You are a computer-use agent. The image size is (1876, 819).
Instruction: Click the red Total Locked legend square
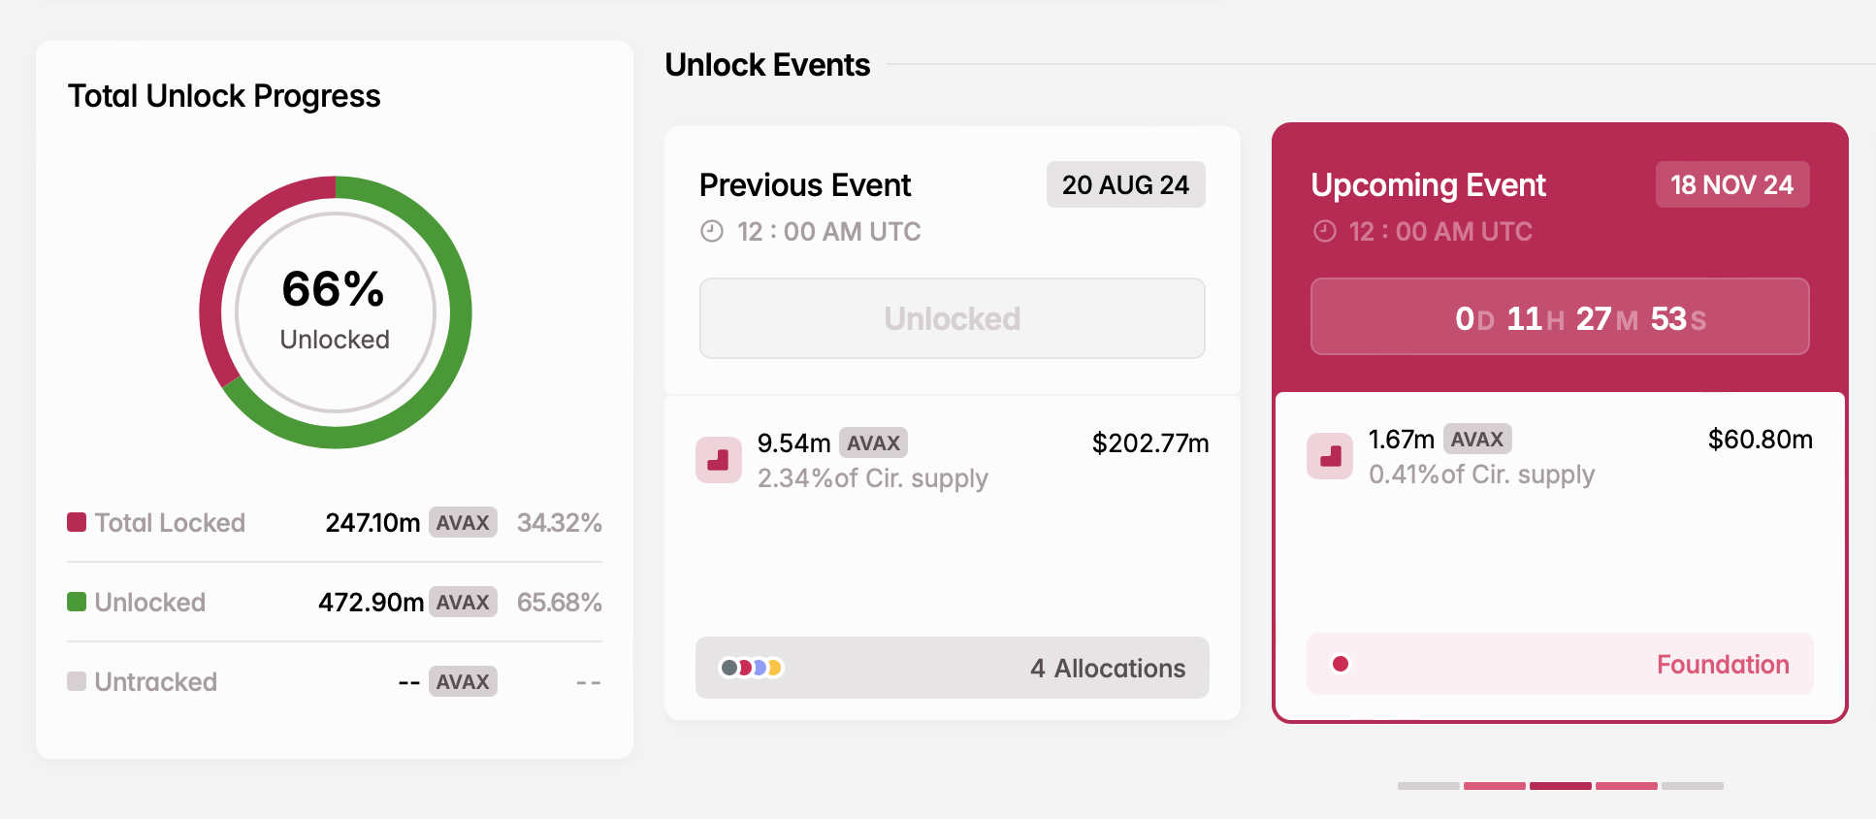point(77,522)
